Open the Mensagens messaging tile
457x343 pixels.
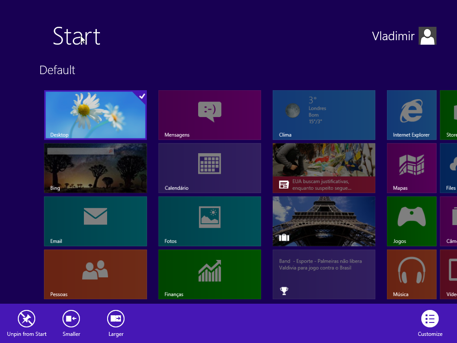tap(210, 115)
